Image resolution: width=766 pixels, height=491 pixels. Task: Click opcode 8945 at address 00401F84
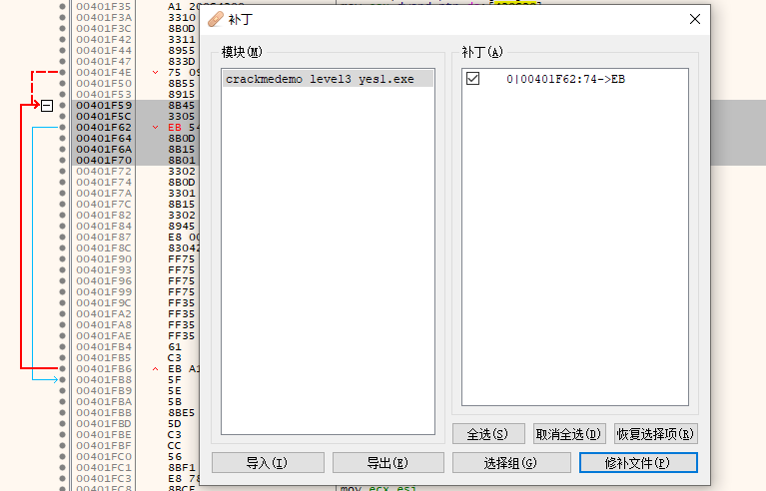(181, 226)
